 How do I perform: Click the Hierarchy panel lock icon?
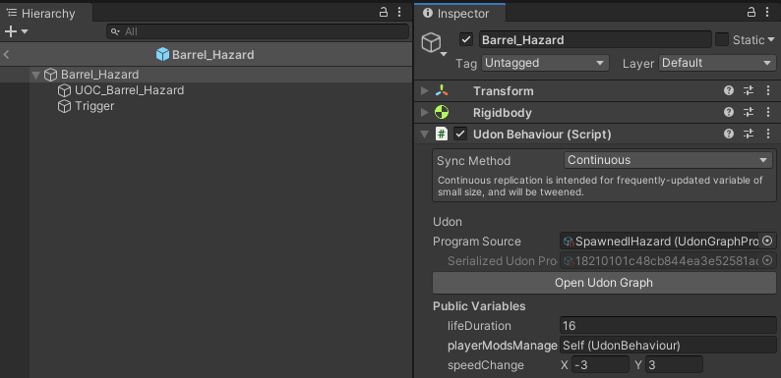pos(384,13)
